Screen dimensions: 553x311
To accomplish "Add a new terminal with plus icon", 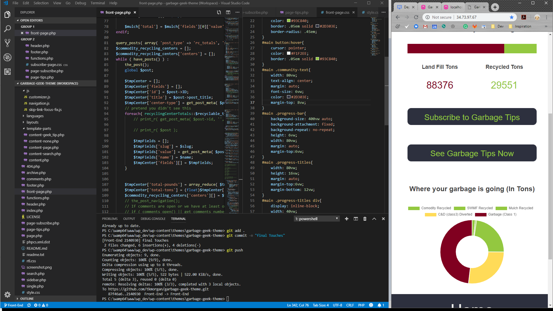I will (x=347, y=219).
